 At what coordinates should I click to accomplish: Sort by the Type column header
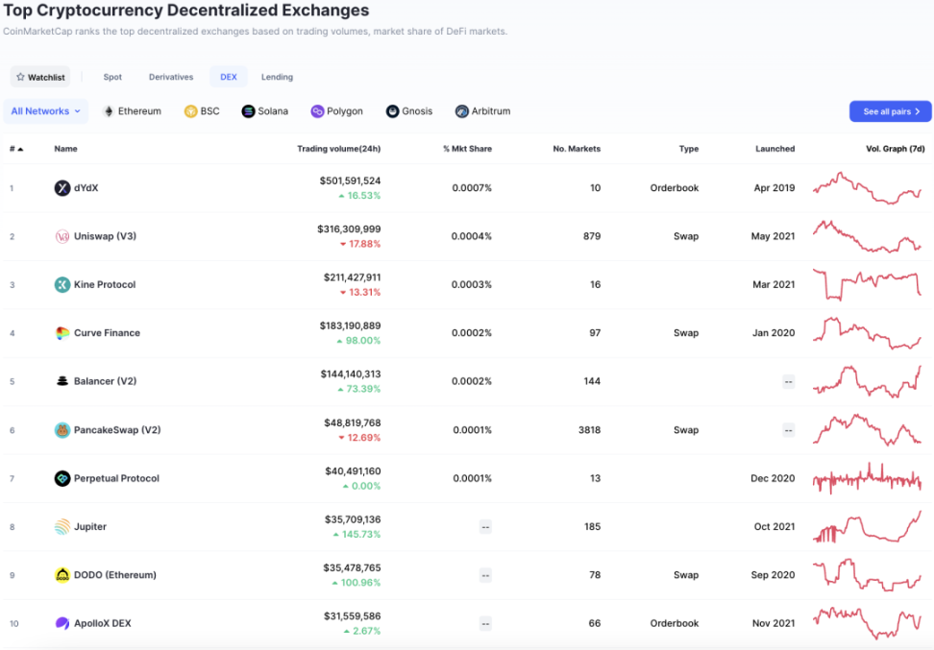689,149
